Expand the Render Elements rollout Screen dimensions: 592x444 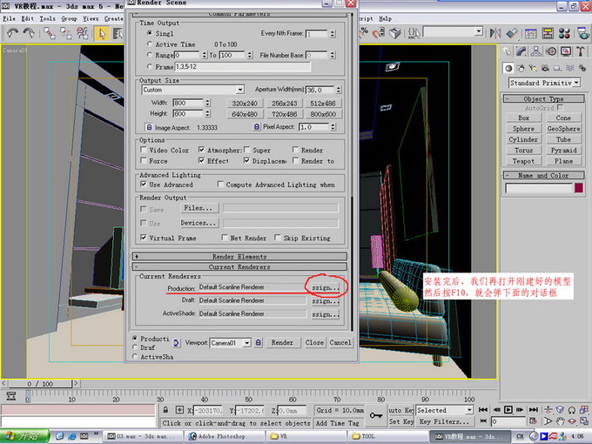tap(239, 256)
